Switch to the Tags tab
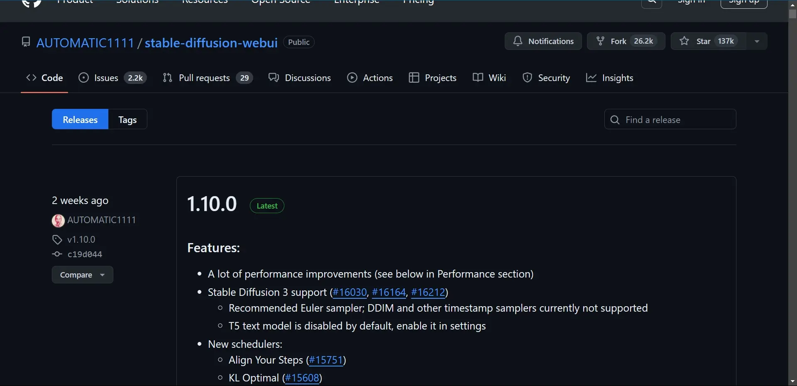Image resolution: width=797 pixels, height=386 pixels. tap(127, 120)
